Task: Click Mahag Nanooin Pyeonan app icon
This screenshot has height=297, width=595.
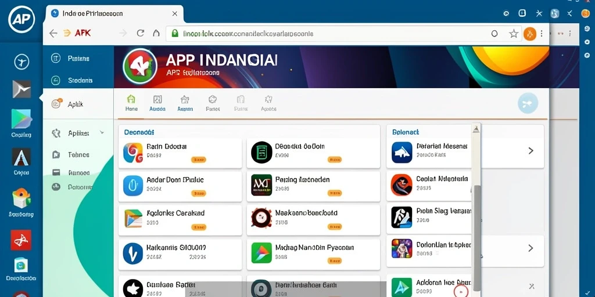Action: tap(262, 253)
